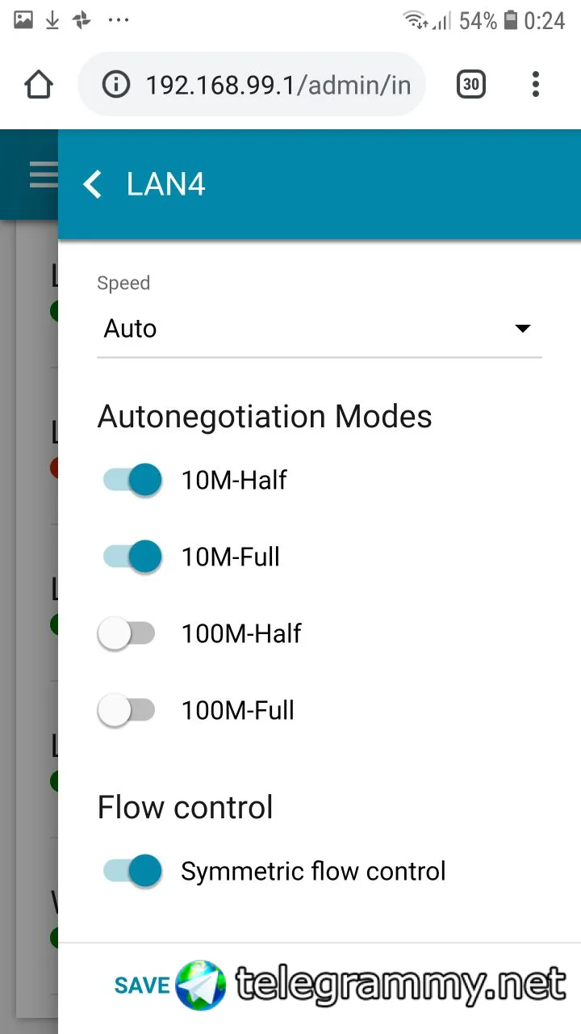Viewport: 581px width, 1034px height.
Task: Open the browser three-dot overflow menu
Action: (x=535, y=84)
